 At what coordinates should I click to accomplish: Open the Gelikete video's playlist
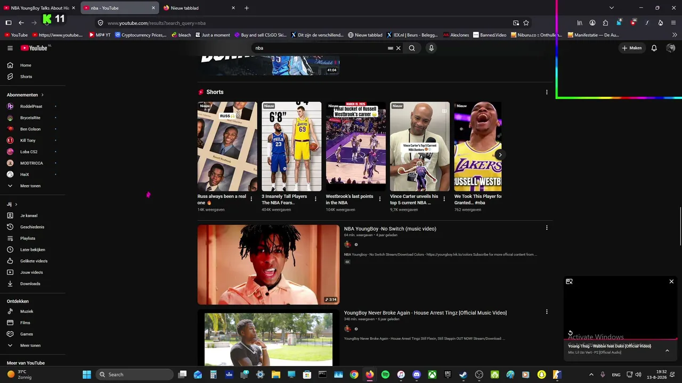33,261
